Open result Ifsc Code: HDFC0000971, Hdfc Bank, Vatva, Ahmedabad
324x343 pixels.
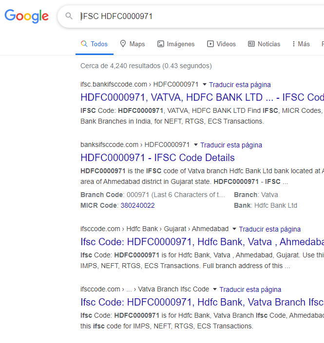click(x=202, y=242)
